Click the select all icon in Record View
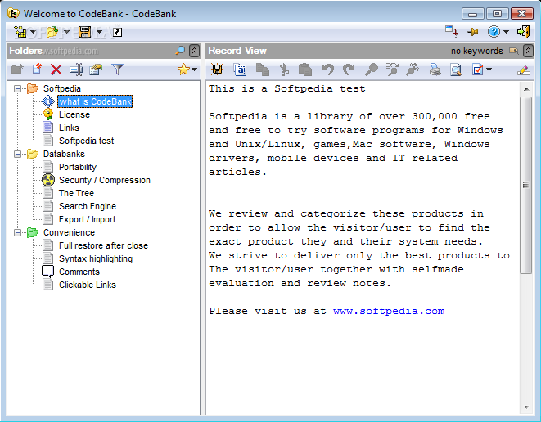The height and width of the screenshot is (422, 541). pyautogui.click(x=240, y=70)
